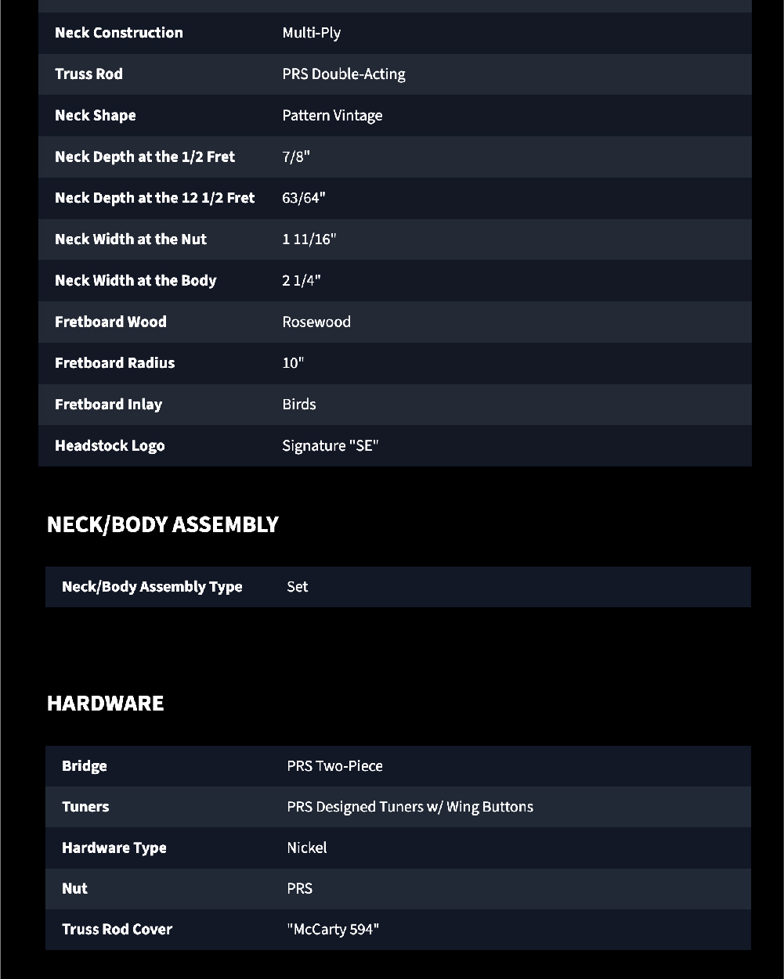The image size is (784, 979).
Task: Click the Truss Rod Cover label
Action: tap(117, 930)
